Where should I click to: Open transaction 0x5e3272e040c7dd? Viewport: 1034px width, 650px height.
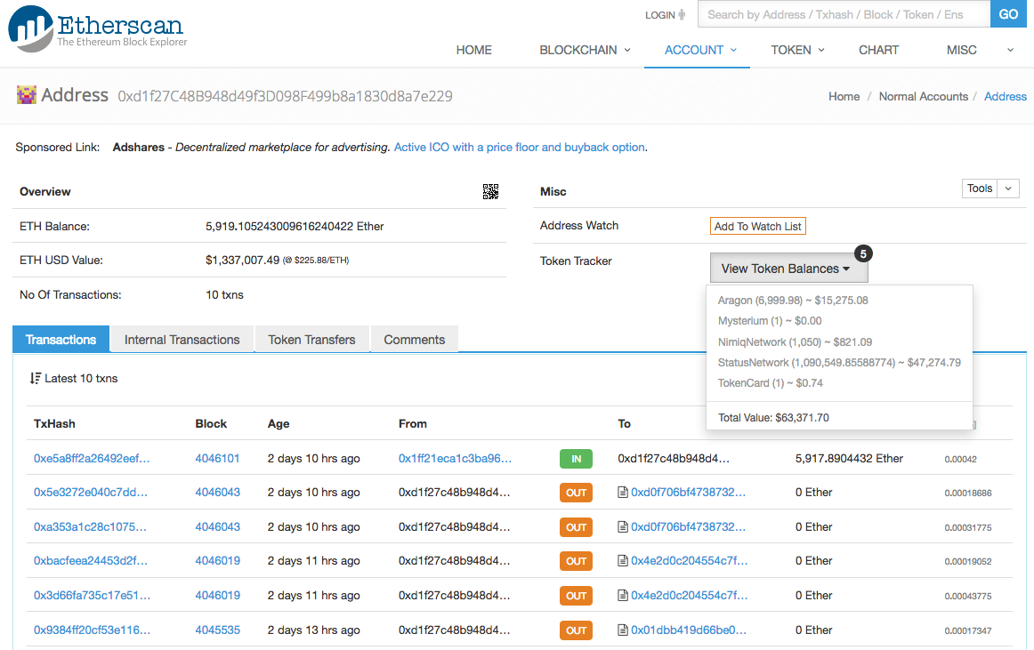coord(91,493)
